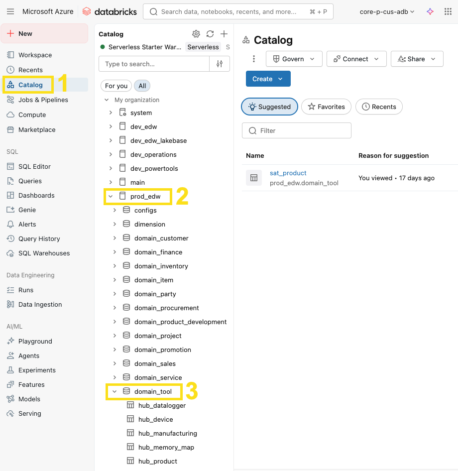This screenshot has width=458, height=471.
Task: Expand the domain_finance schema
Action: (114, 252)
